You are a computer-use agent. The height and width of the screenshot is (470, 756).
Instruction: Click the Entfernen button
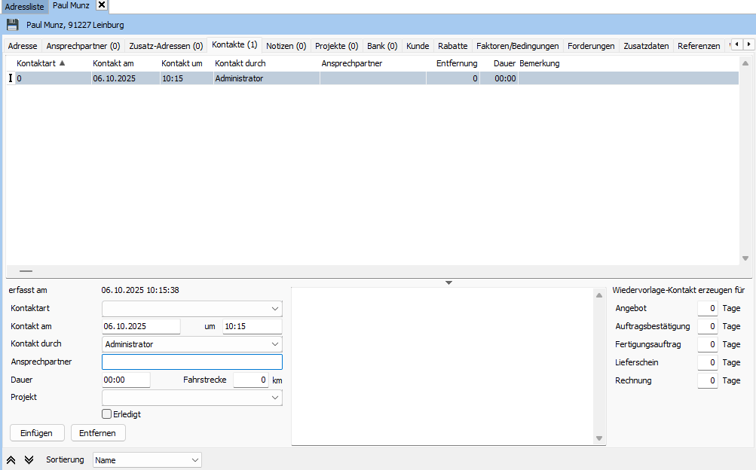point(98,432)
